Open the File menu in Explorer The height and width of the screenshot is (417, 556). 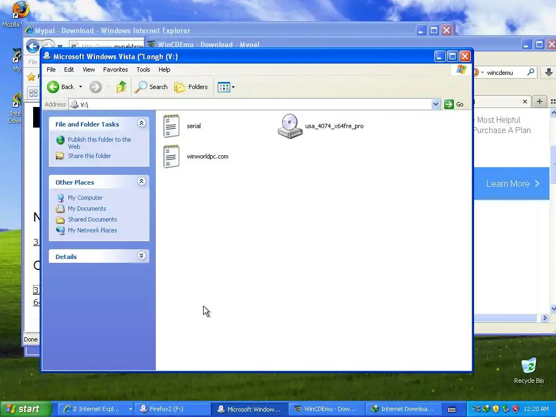click(51, 69)
